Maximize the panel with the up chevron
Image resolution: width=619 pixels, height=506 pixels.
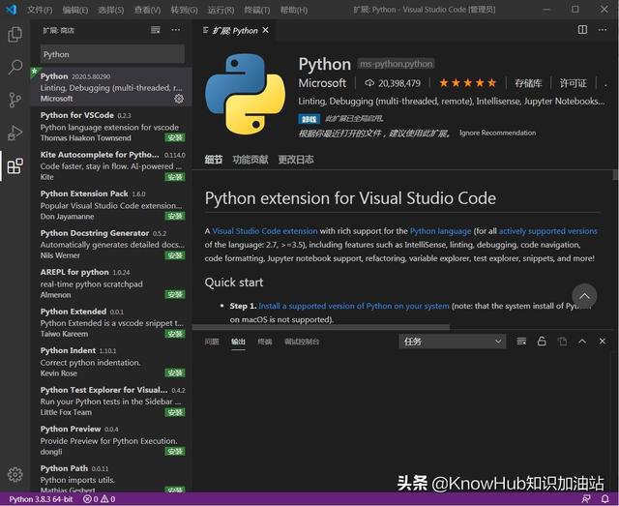pyautogui.click(x=582, y=342)
